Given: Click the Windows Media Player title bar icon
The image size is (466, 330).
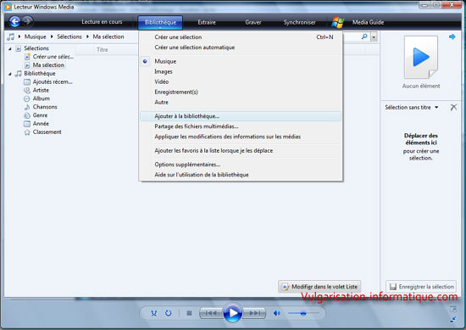Looking at the screenshot, I should tap(8, 7).
